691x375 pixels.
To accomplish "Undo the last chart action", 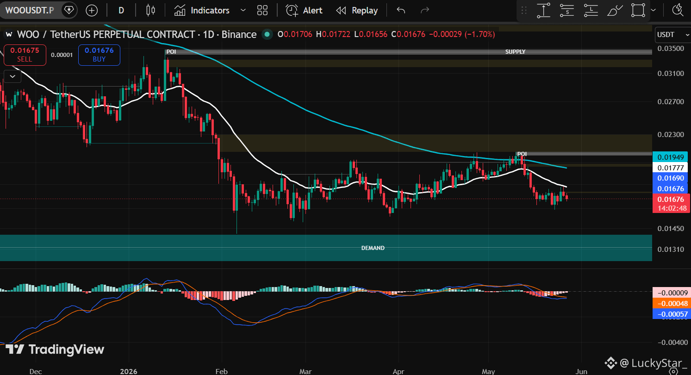I will [x=401, y=10].
